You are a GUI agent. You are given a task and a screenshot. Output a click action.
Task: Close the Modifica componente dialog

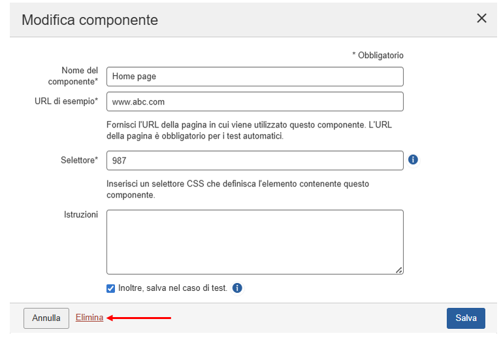tap(481, 18)
